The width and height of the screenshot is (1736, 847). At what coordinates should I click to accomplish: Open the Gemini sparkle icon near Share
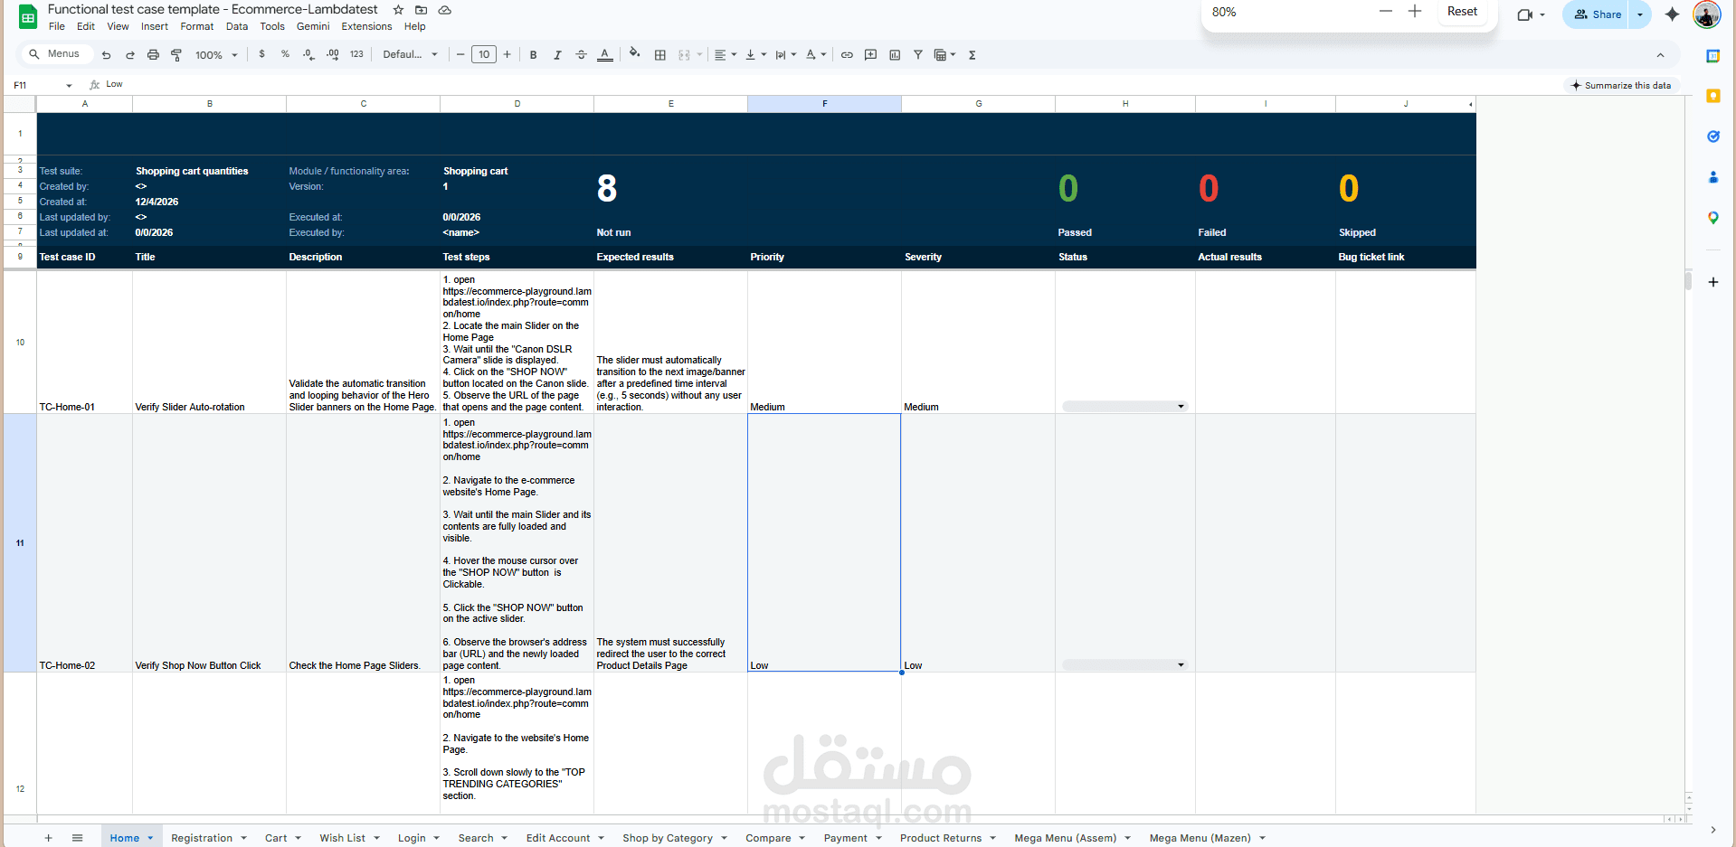1672,14
